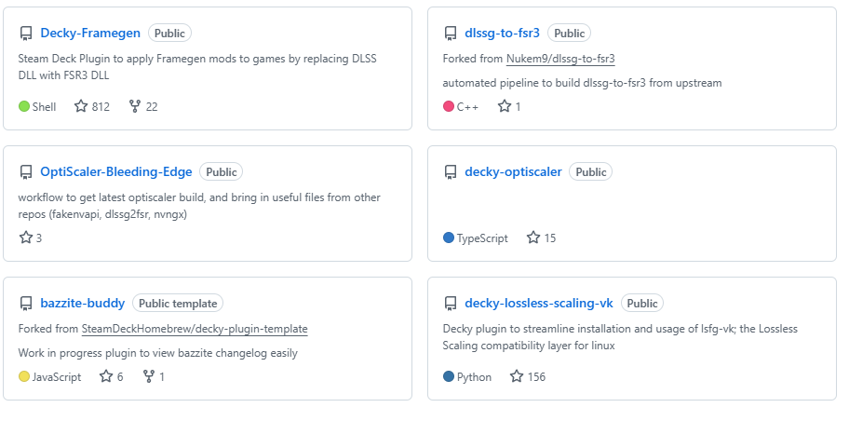
Task: Click the dark blue Python language color dot
Action: (x=449, y=376)
